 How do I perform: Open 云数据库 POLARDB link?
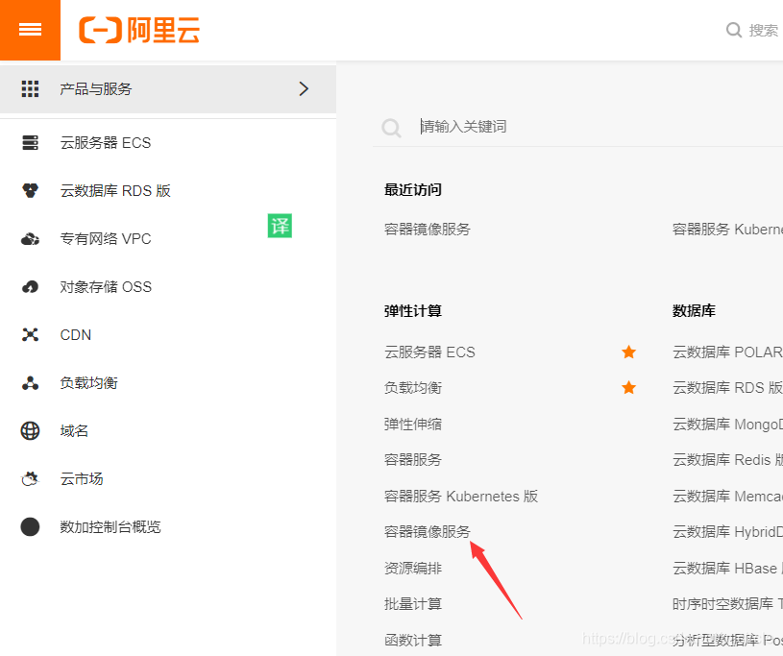pos(727,352)
